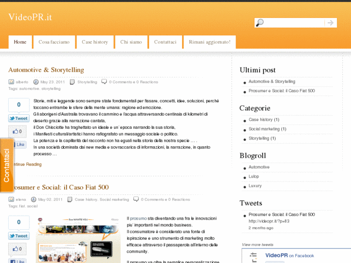Open Social marketing (1) category
351x263 pixels.
pyautogui.click(x=267, y=129)
